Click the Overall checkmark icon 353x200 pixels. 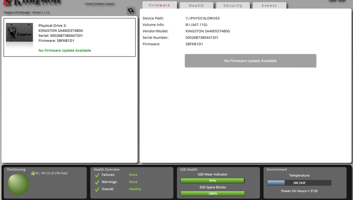(97, 189)
